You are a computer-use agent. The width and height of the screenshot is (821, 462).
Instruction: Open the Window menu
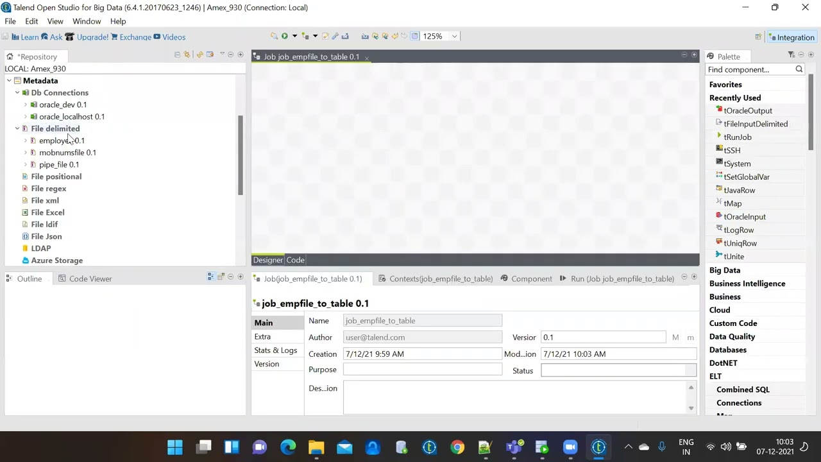[x=87, y=21]
